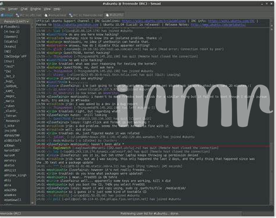Click the Eaglewatch quit notice line
Image resolution: width=276 pixels, height=218 pixels.
(x=127, y=148)
